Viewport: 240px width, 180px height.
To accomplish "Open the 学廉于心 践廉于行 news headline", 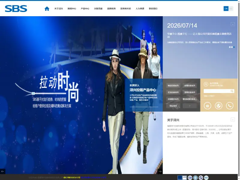I will pos(199,35).
